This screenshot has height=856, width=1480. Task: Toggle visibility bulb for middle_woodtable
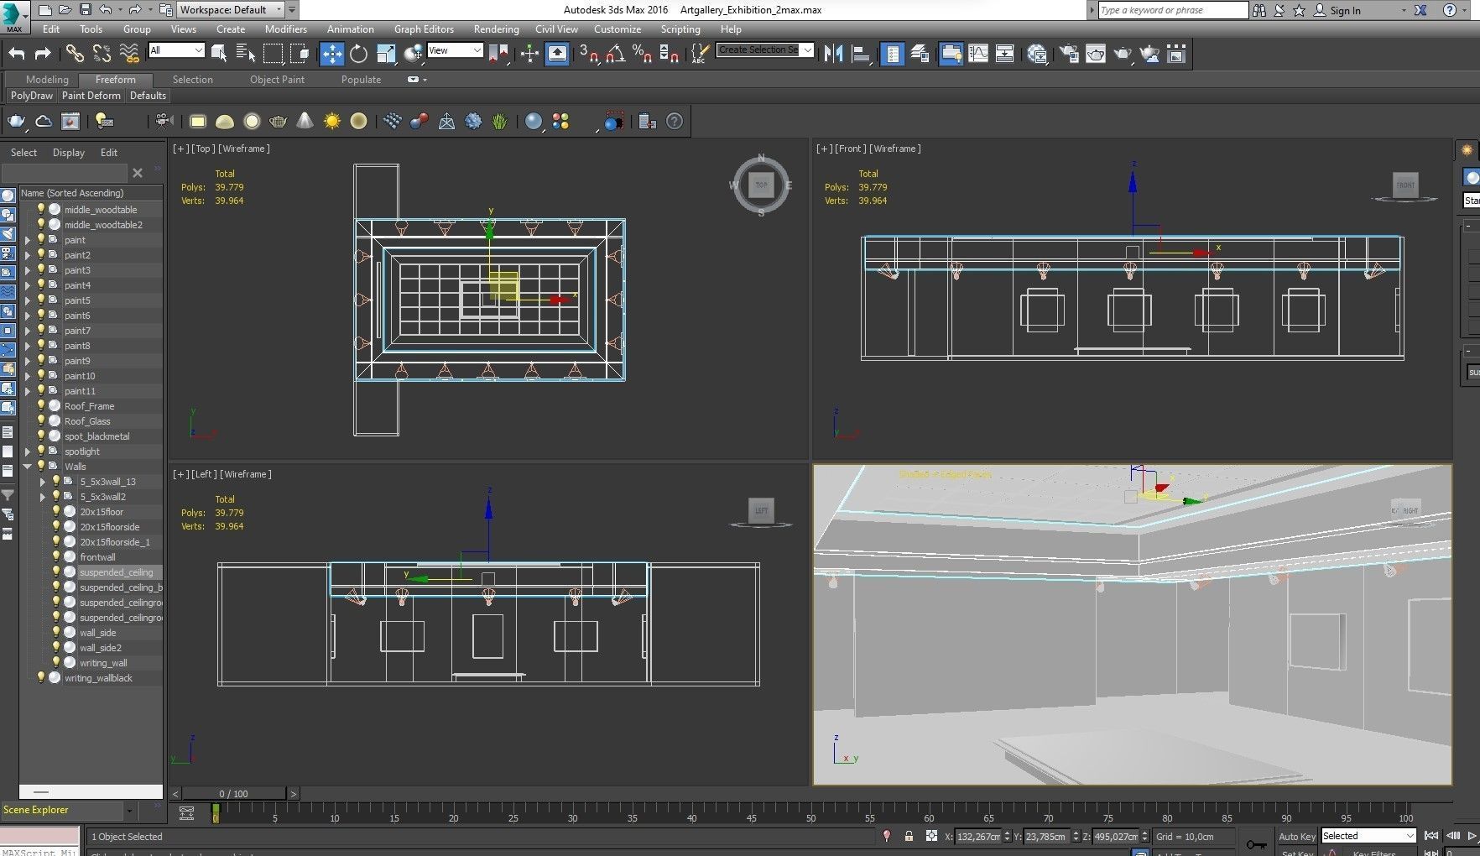[40, 209]
